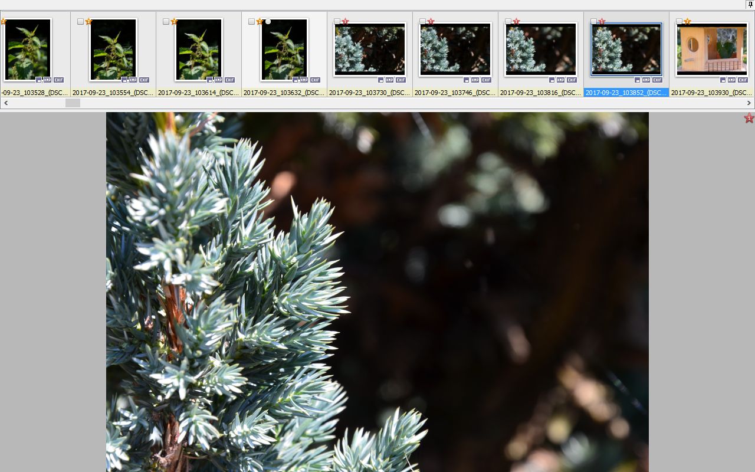Click the EXIF badge under thumbnail 103746

point(486,80)
